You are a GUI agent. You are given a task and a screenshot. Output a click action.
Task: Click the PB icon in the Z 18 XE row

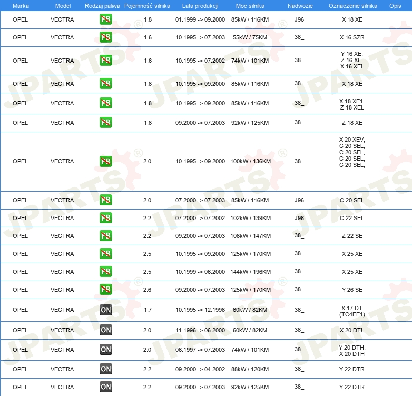click(x=105, y=123)
